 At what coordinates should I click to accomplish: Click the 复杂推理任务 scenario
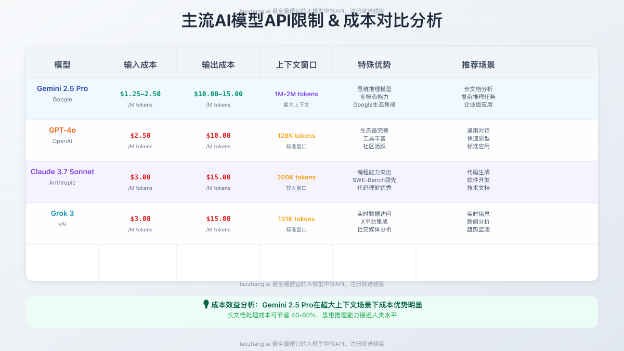pos(478,97)
